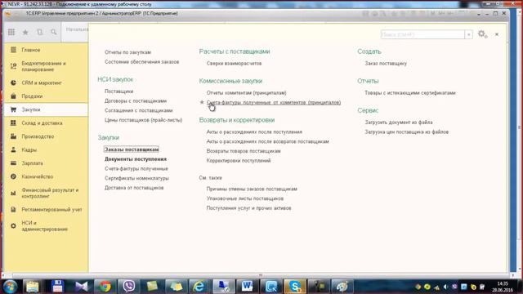Open Поставщики list
Screen dimensions: 523x294
click(118, 91)
